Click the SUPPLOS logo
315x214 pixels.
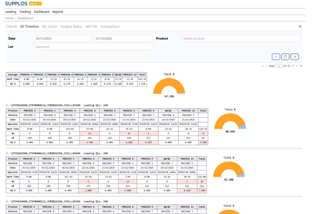tap(16, 3)
